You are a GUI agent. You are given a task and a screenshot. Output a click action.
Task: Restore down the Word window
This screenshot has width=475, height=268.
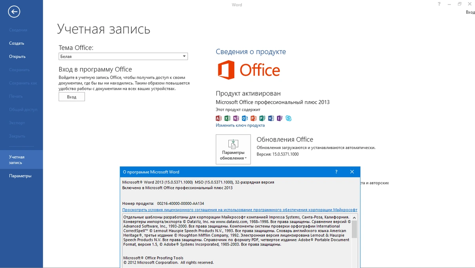coord(460,4)
